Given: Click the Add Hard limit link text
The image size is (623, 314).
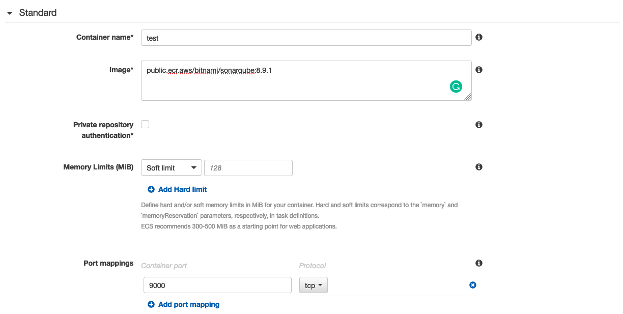Looking at the screenshot, I should [182, 189].
